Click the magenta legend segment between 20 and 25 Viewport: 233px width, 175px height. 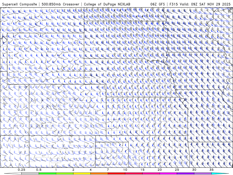168,174
